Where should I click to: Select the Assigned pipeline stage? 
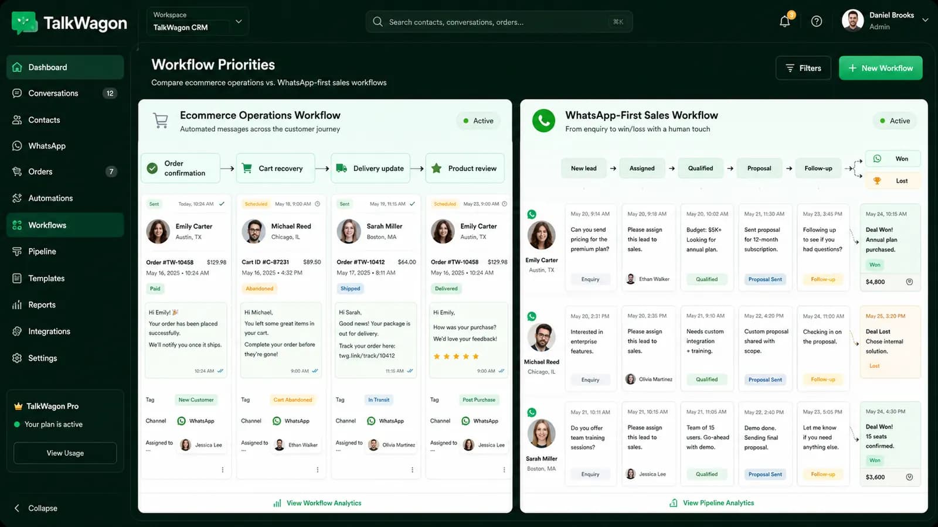point(642,168)
